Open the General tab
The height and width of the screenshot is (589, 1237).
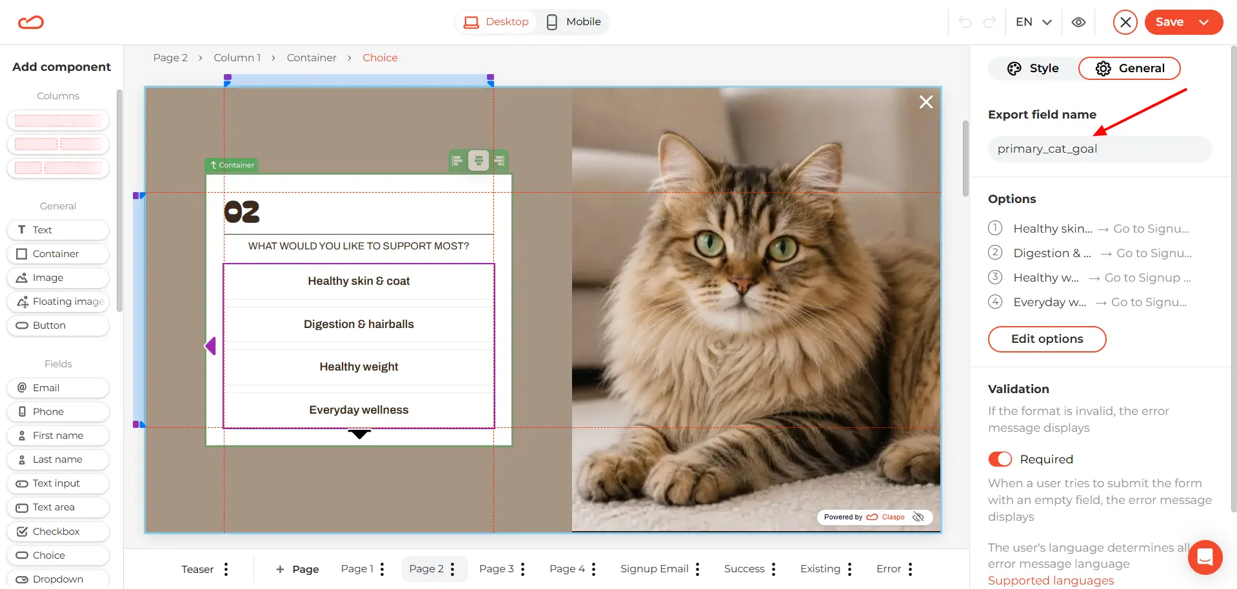pos(1129,68)
